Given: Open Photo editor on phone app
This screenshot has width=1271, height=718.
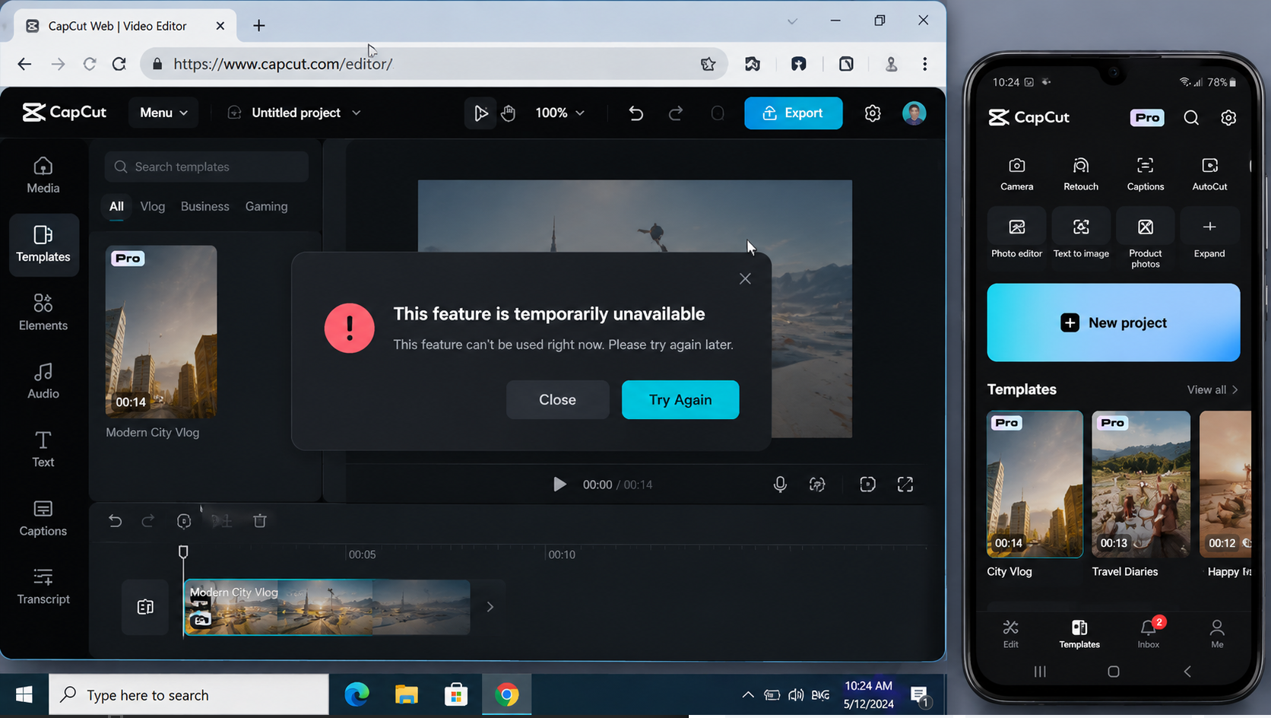Looking at the screenshot, I should point(1017,237).
